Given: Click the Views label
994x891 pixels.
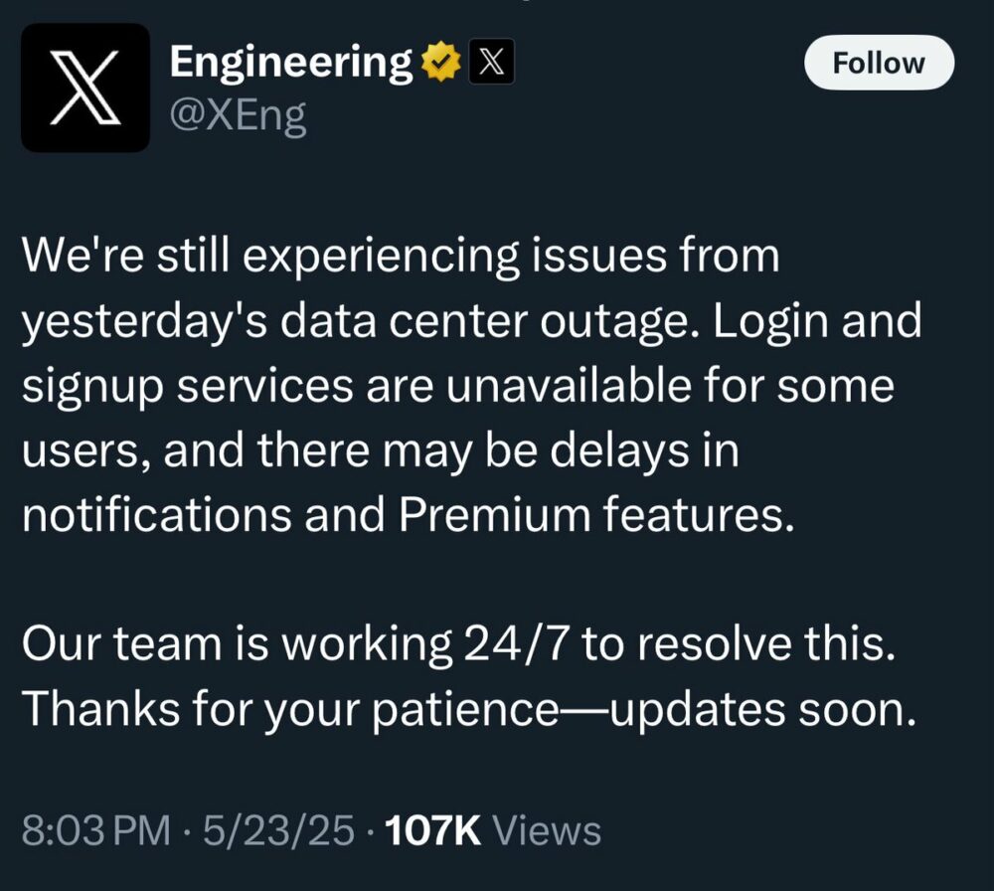Looking at the screenshot, I should [547, 830].
